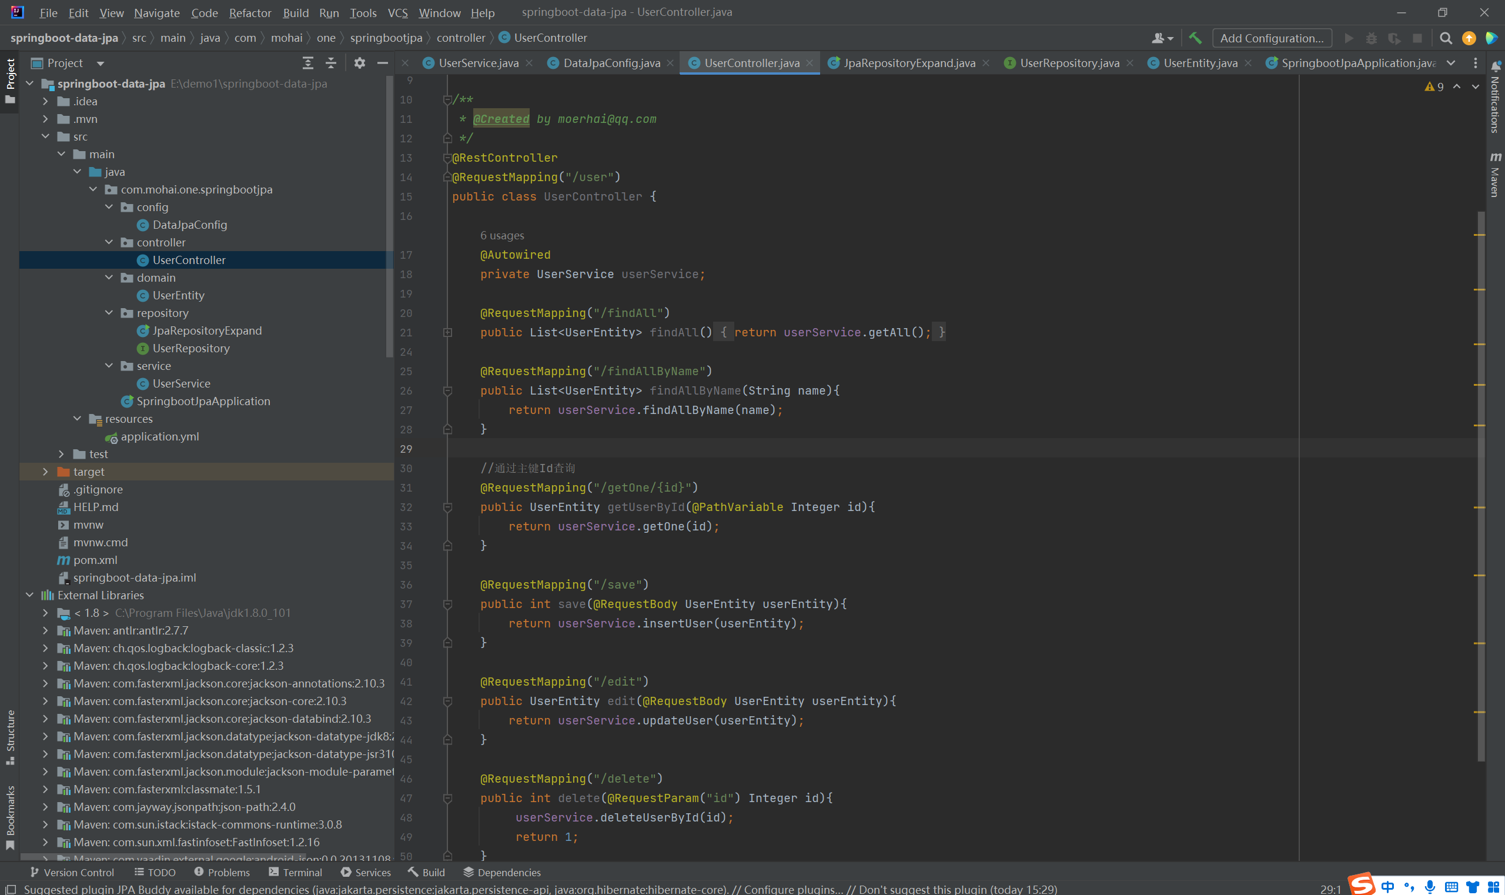
Task: Toggle fold on findAllByName method
Action: (447, 391)
